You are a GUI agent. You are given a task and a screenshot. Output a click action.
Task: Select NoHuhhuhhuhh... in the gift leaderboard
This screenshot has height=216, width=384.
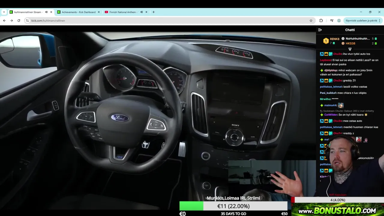pos(358,39)
